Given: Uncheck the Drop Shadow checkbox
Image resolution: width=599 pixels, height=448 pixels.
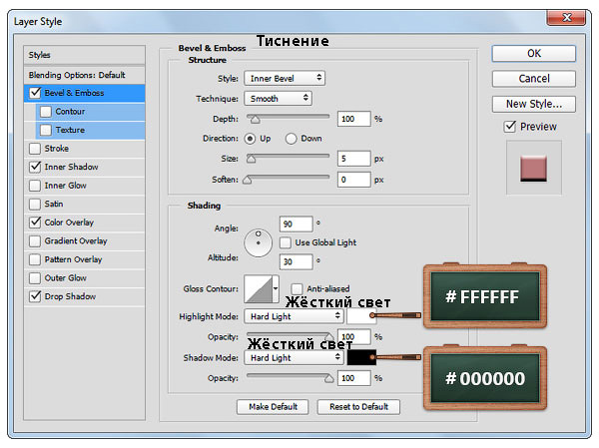Looking at the screenshot, I should click(x=35, y=296).
